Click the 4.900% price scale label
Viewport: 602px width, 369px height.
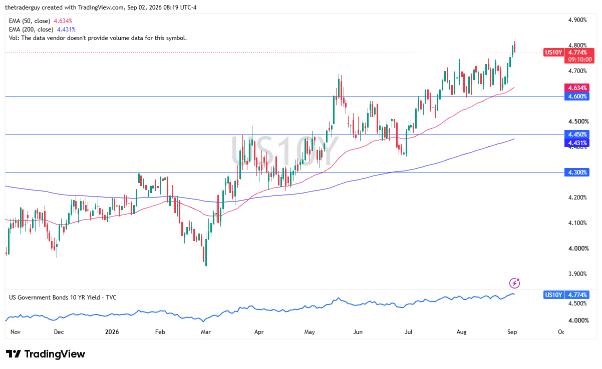coord(577,20)
